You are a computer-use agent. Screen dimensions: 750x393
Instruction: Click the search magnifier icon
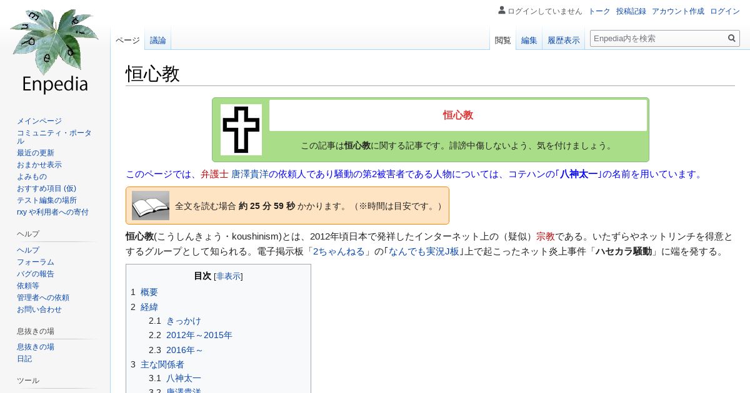point(732,38)
